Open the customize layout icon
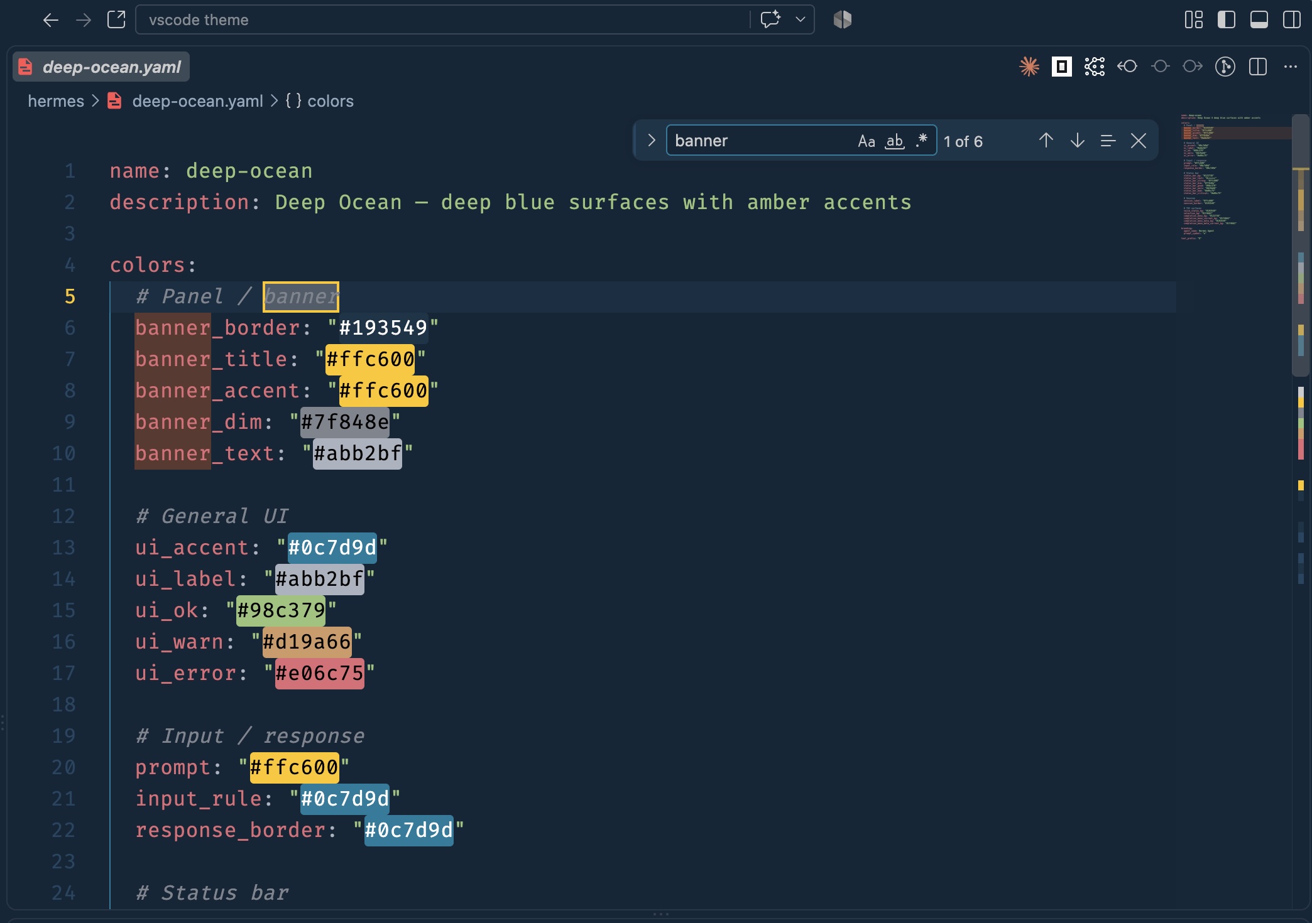Image resolution: width=1312 pixels, height=923 pixels. tap(1193, 19)
